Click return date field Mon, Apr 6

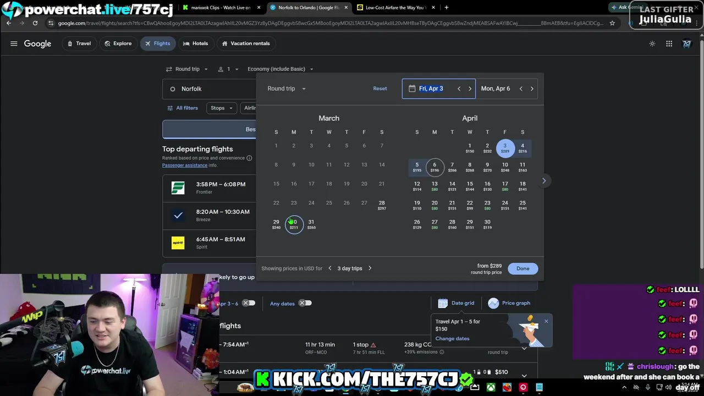point(496,89)
